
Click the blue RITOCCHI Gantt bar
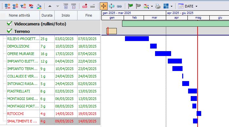[x=199, y=114]
